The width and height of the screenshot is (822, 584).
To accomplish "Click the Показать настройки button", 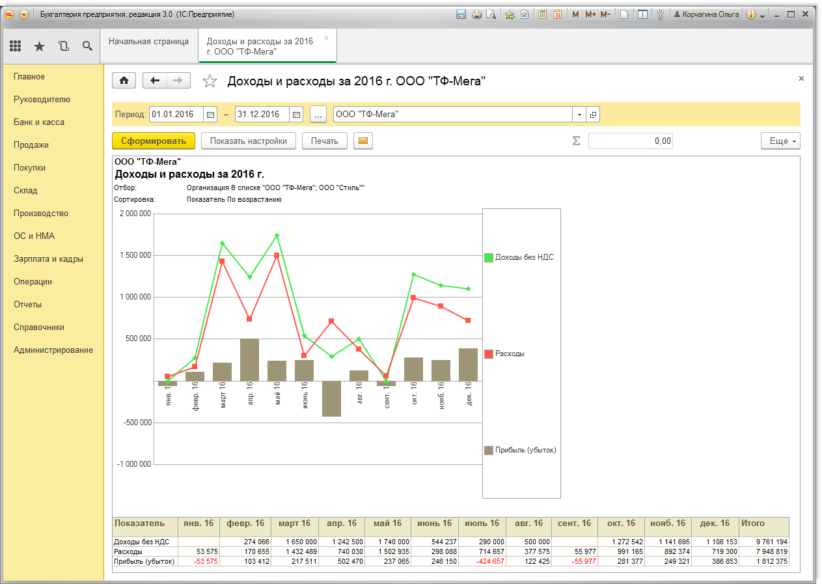I will click(248, 141).
